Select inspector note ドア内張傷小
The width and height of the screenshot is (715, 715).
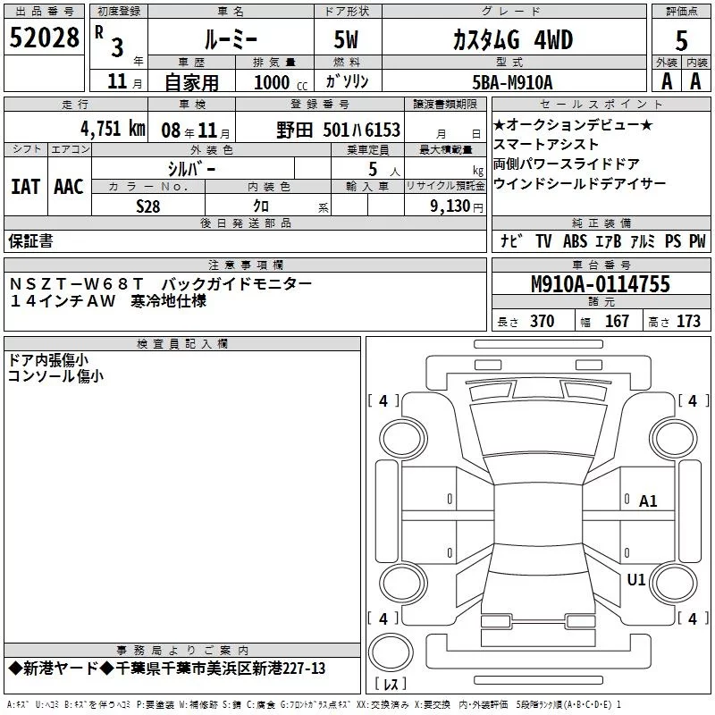[48, 360]
